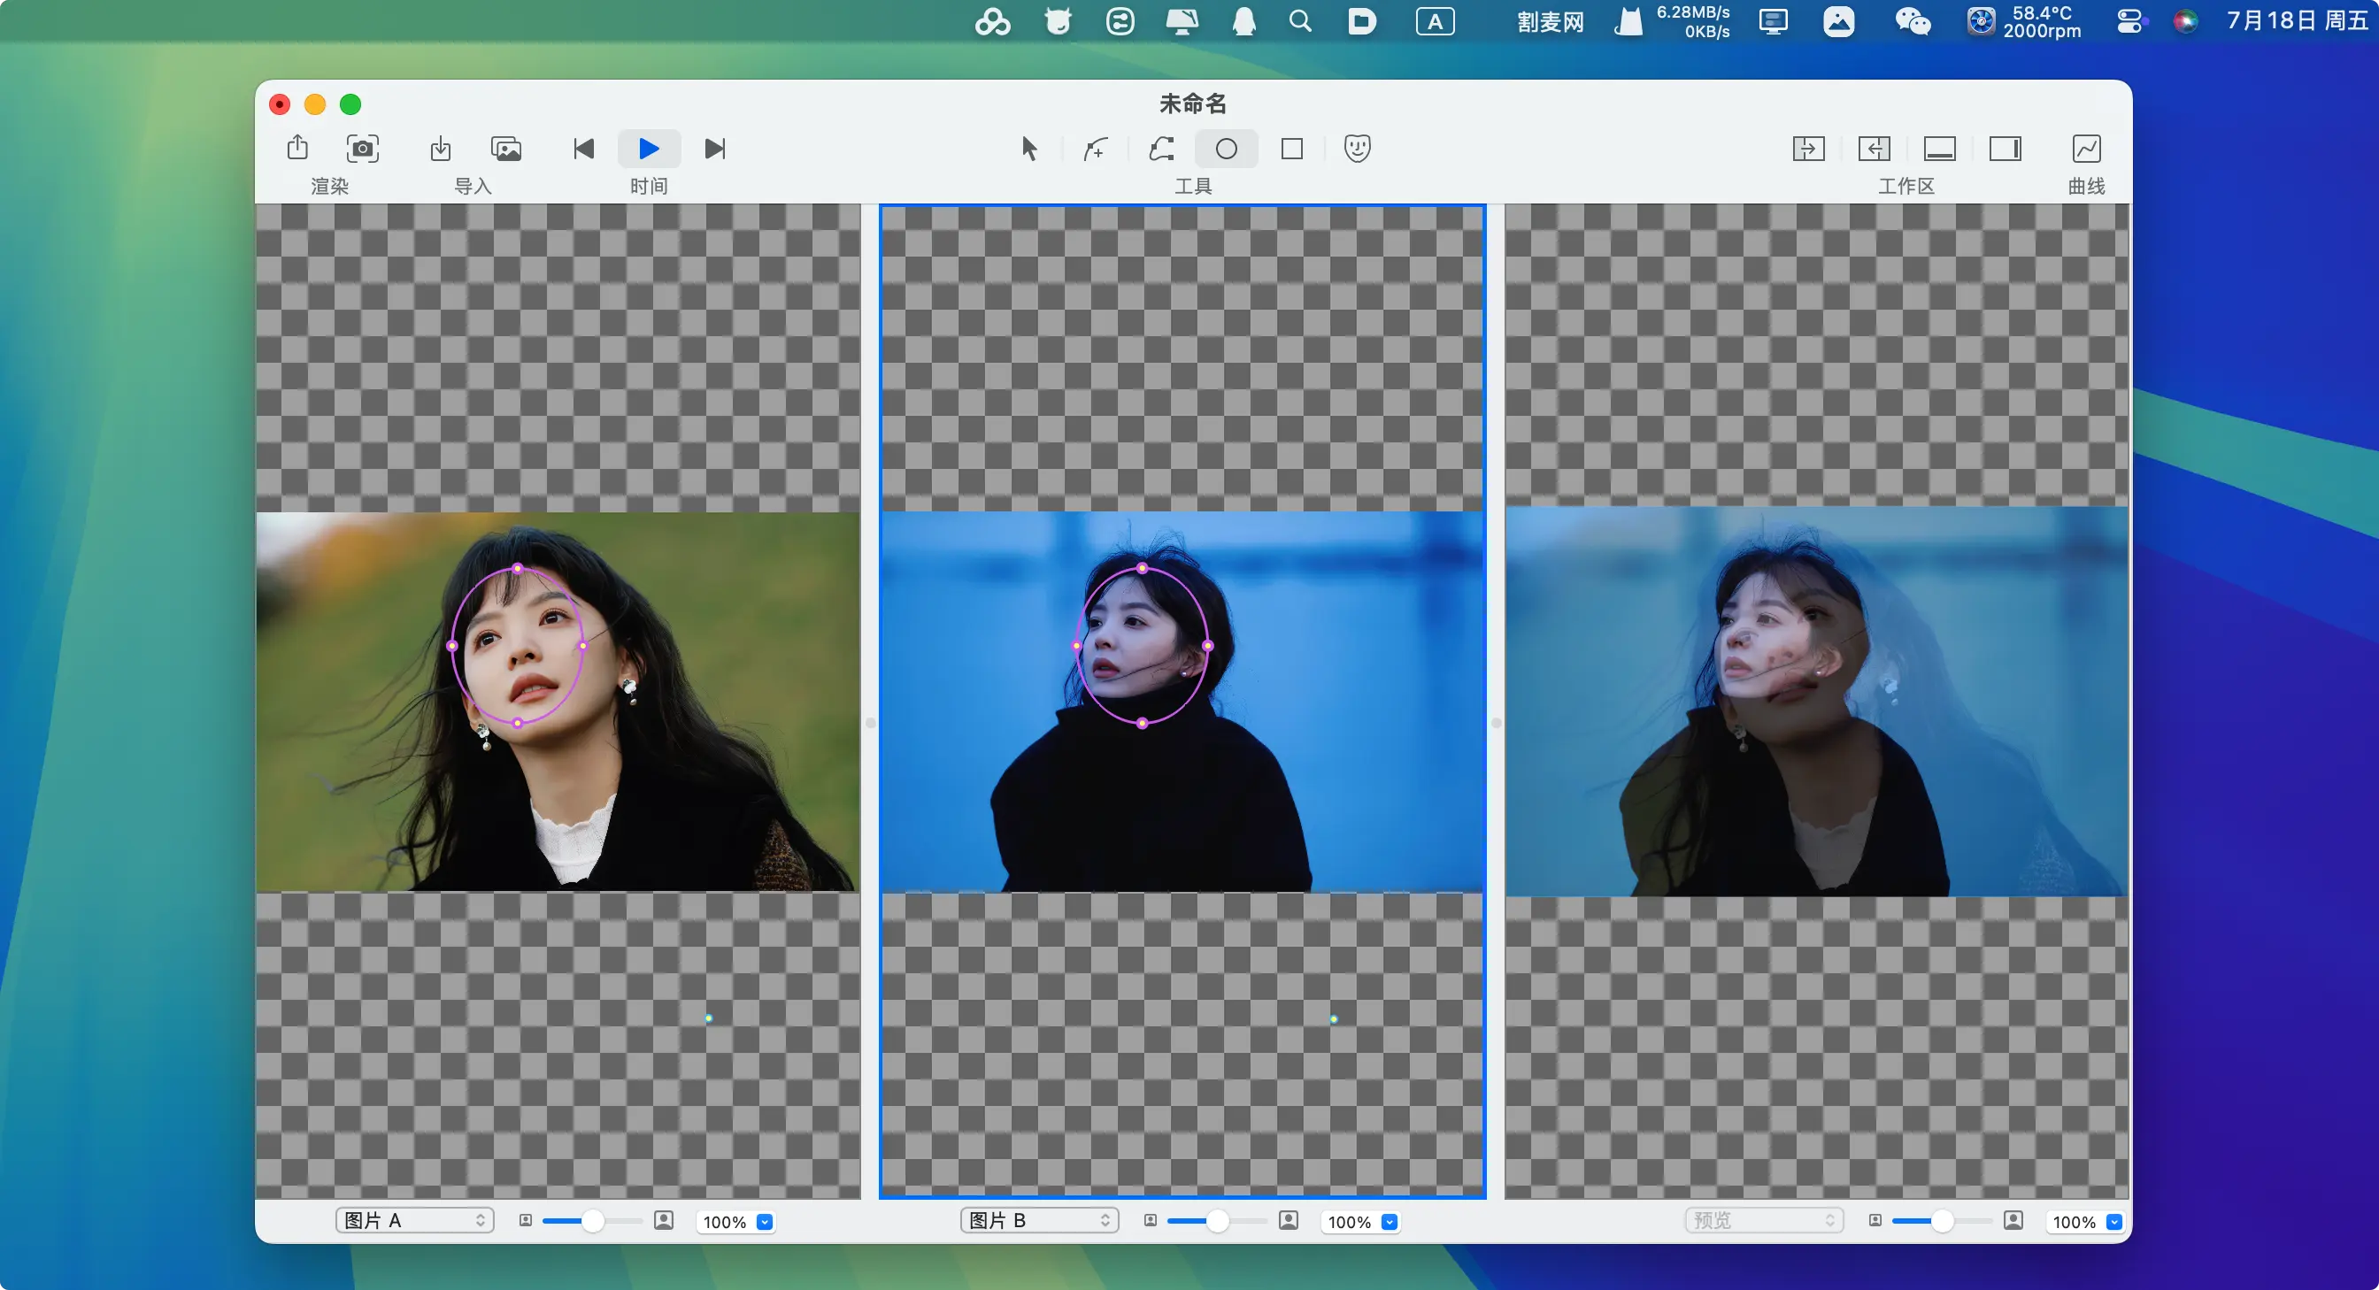Click the QQ penguin menu bar icon
Screen dimensions: 2379x1290
coord(1244,21)
